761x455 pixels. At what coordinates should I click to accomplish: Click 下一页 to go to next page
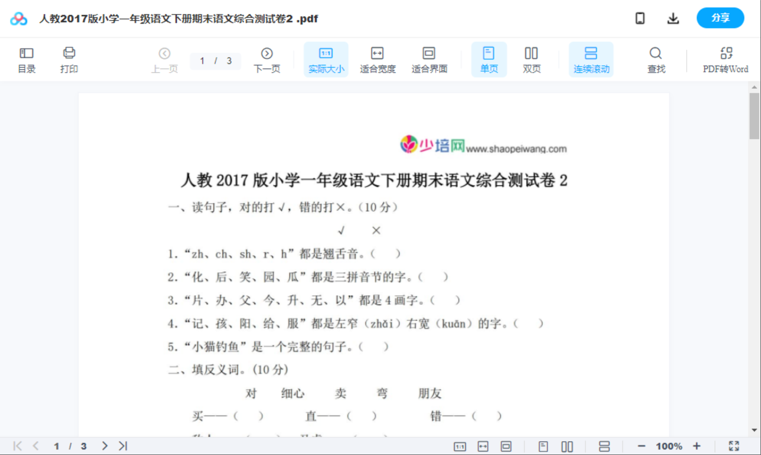267,59
